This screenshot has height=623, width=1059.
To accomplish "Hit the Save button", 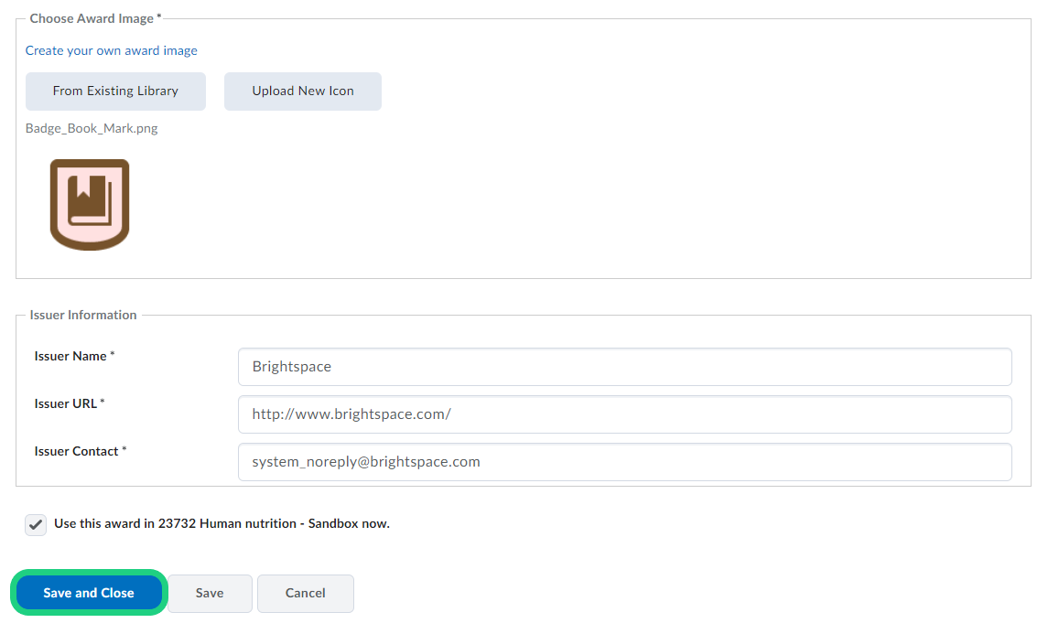I will pyautogui.click(x=210, y=594).
